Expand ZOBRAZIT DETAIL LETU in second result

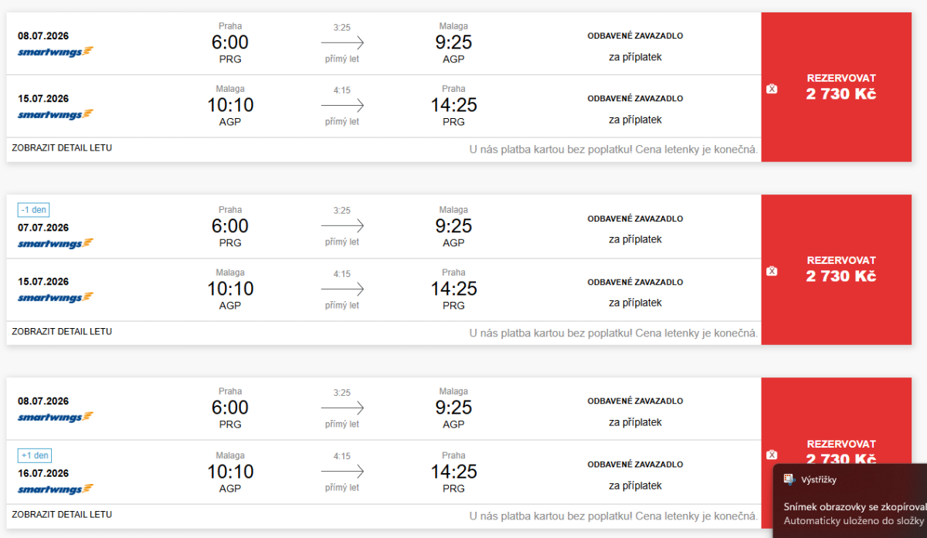click(x=62, y=331)
